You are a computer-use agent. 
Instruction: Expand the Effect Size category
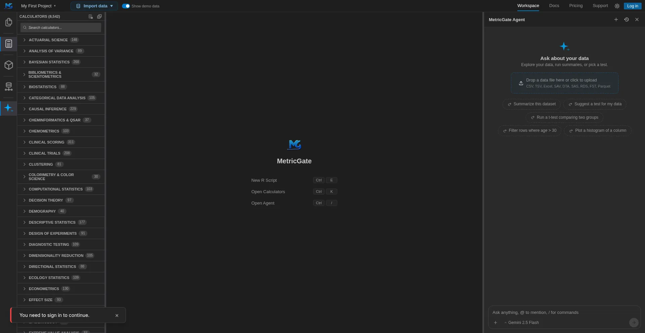(61, 300)
